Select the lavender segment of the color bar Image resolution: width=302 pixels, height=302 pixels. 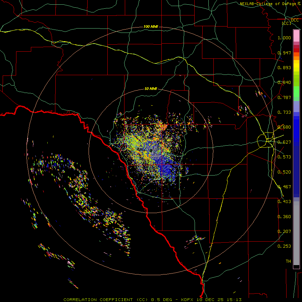pyautogui.click(x=296, y=106)
